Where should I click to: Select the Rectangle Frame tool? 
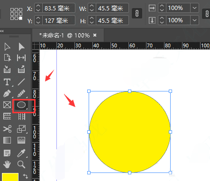pos(7,105)
